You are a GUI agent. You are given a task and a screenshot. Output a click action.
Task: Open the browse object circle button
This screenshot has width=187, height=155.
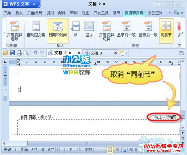183,138
